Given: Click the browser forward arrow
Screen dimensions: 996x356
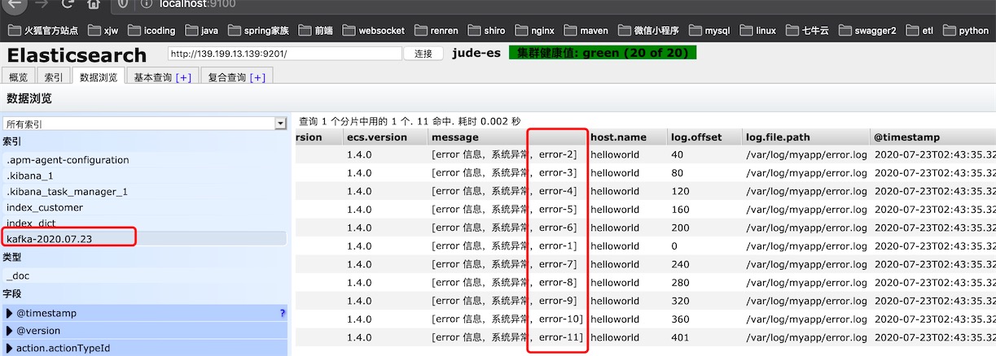Looking at the screenshot, I should point(40,4).
